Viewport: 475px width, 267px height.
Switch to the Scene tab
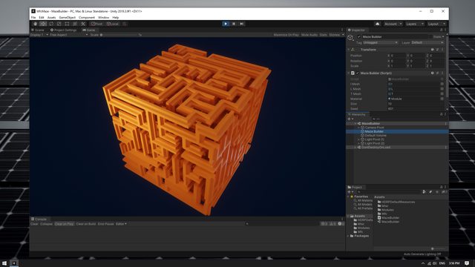point(38,30)
